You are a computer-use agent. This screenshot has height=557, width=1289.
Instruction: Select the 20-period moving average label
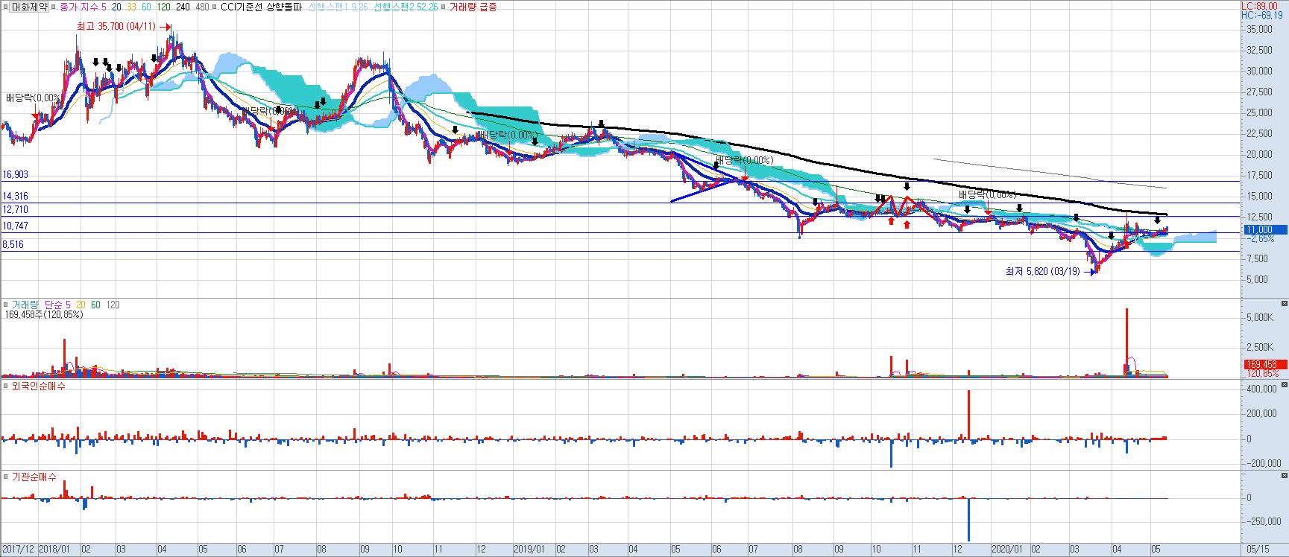(117, 7)
